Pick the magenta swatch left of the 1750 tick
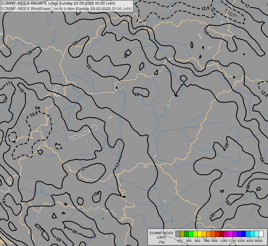The image size is (268, 246). [230, 234]
